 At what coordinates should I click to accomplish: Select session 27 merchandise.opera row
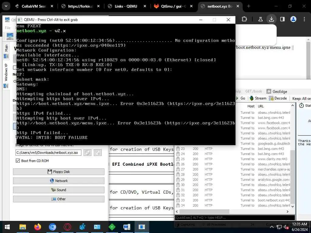(x=233, y=169)
